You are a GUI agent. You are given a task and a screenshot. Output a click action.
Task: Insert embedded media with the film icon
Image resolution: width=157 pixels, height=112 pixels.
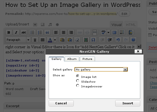pos(86,40)
